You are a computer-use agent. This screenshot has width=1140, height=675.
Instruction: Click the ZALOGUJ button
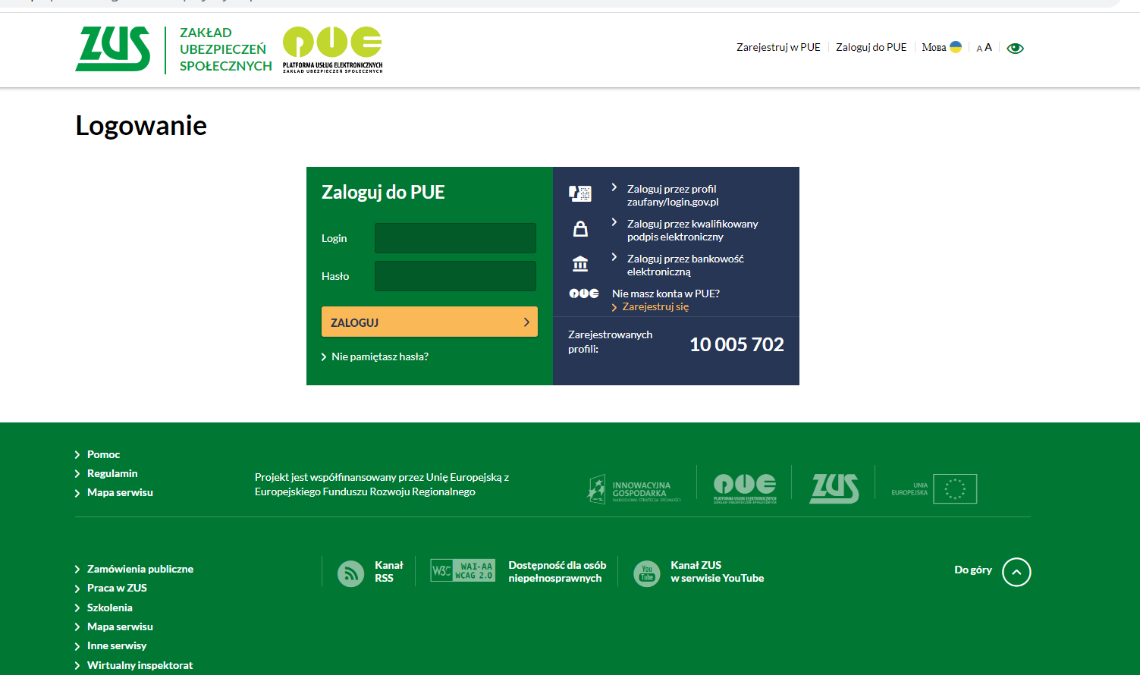coord(429,322)
